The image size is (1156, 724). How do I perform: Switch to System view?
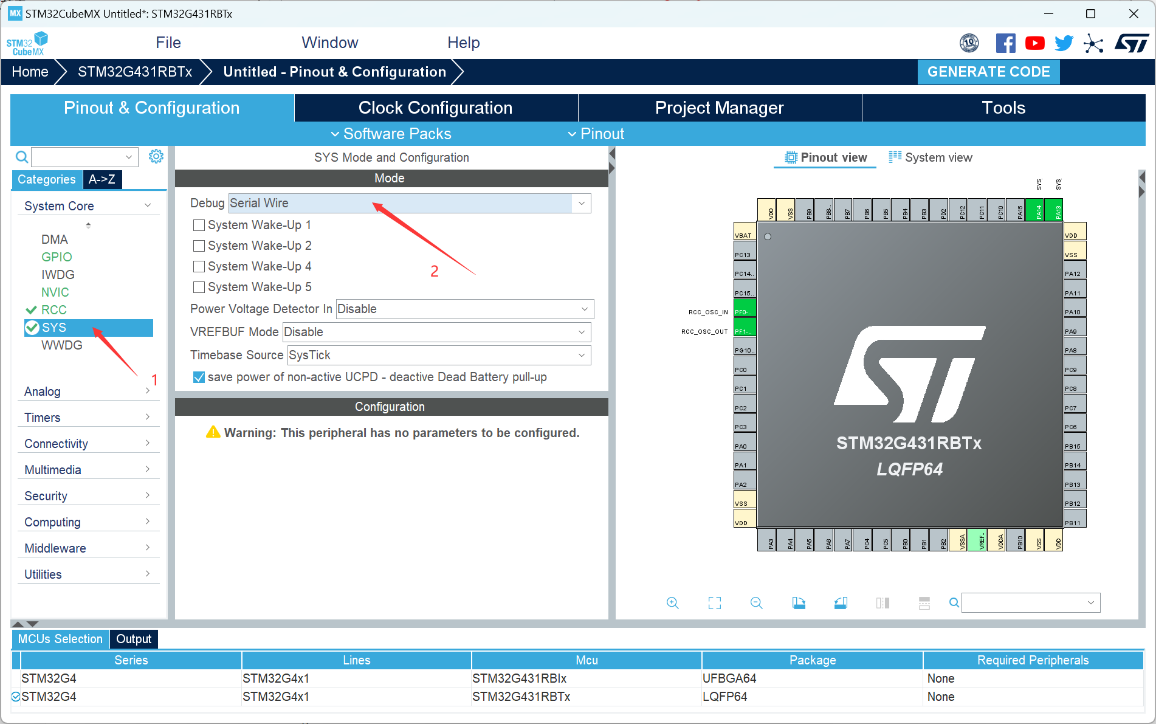(931, 157)
